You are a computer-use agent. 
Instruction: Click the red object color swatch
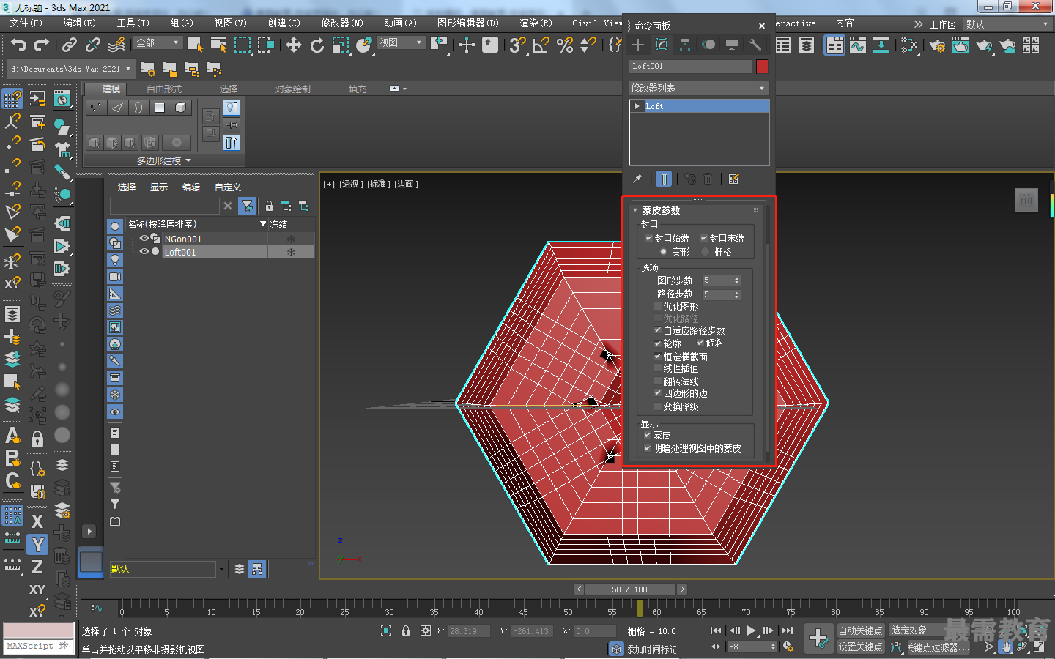pos(762,67)
